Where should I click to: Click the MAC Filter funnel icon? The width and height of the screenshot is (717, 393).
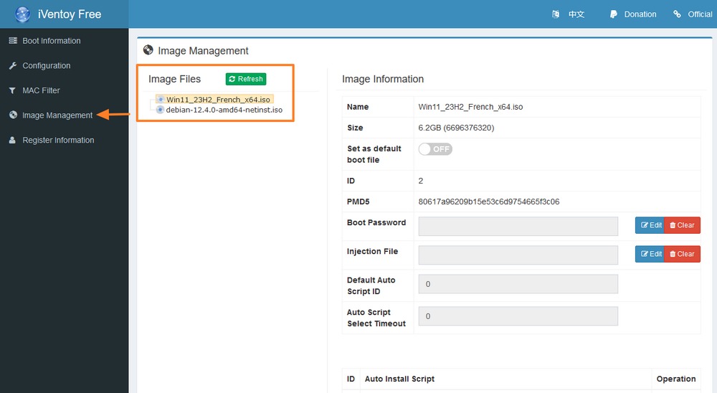pyautogui.click(x=12, y=91)
